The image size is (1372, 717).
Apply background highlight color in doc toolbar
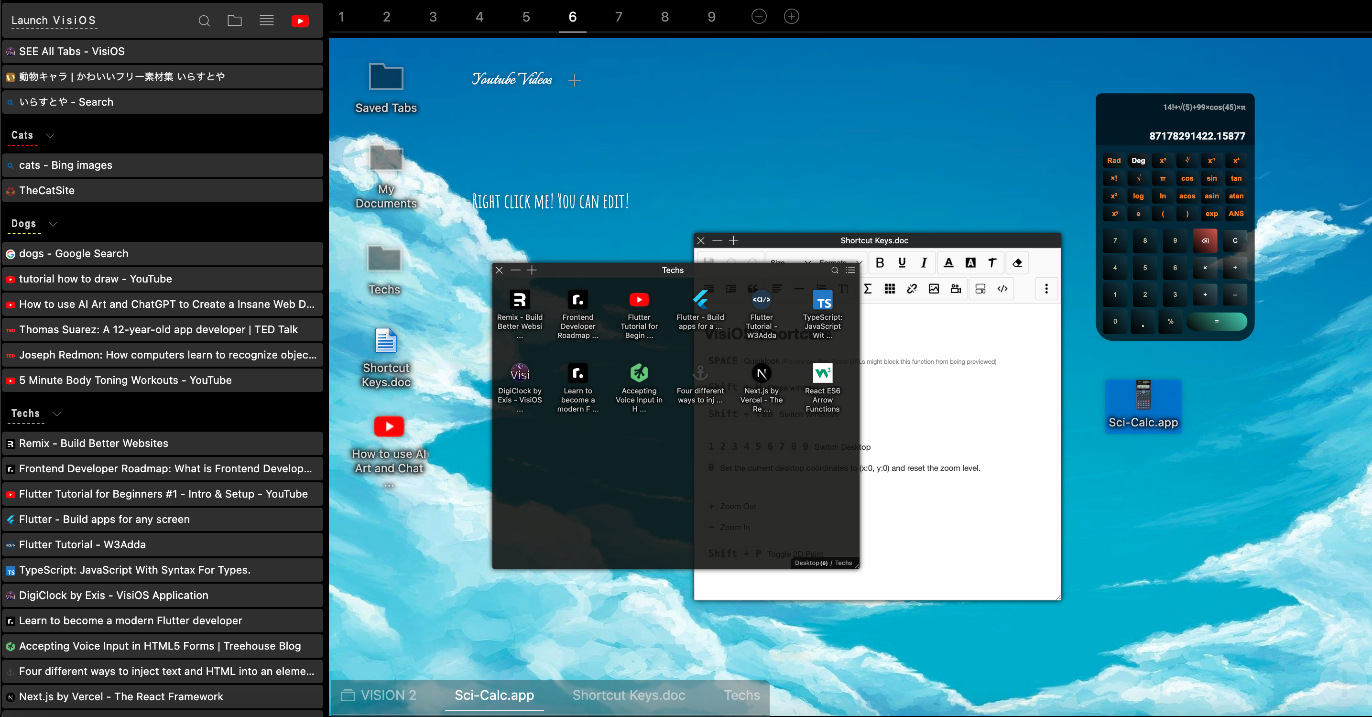[x=970, y=262]
